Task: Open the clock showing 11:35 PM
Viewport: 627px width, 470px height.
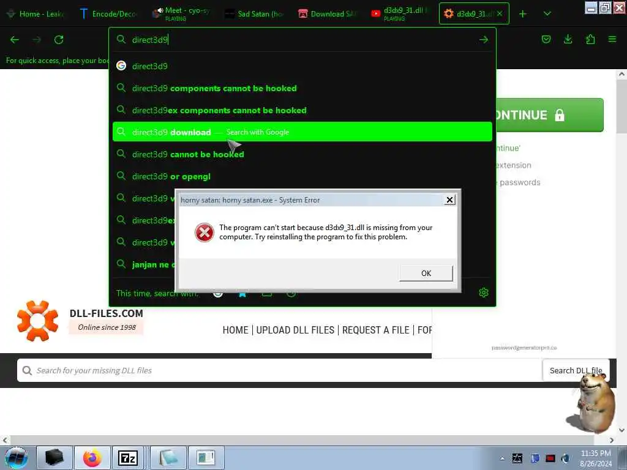Action: (596, 458)
